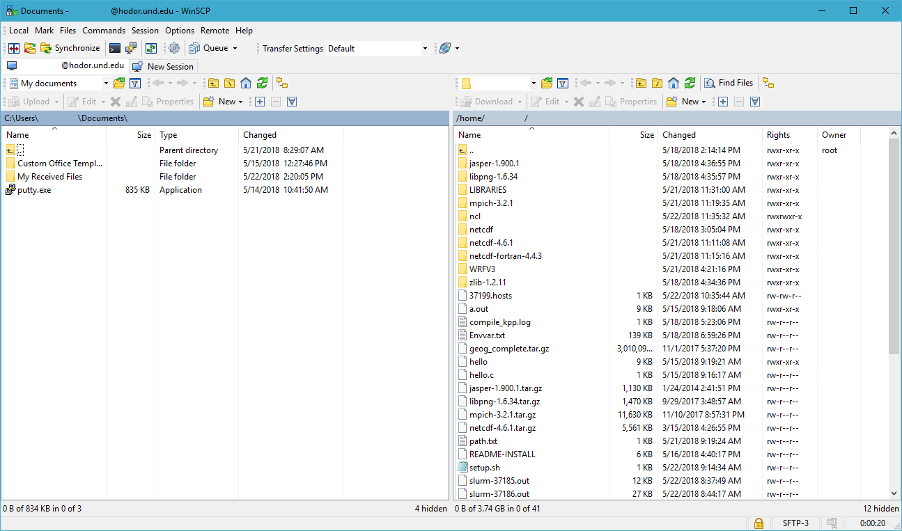Go to remote home directory icon

[x=673, y=83]
